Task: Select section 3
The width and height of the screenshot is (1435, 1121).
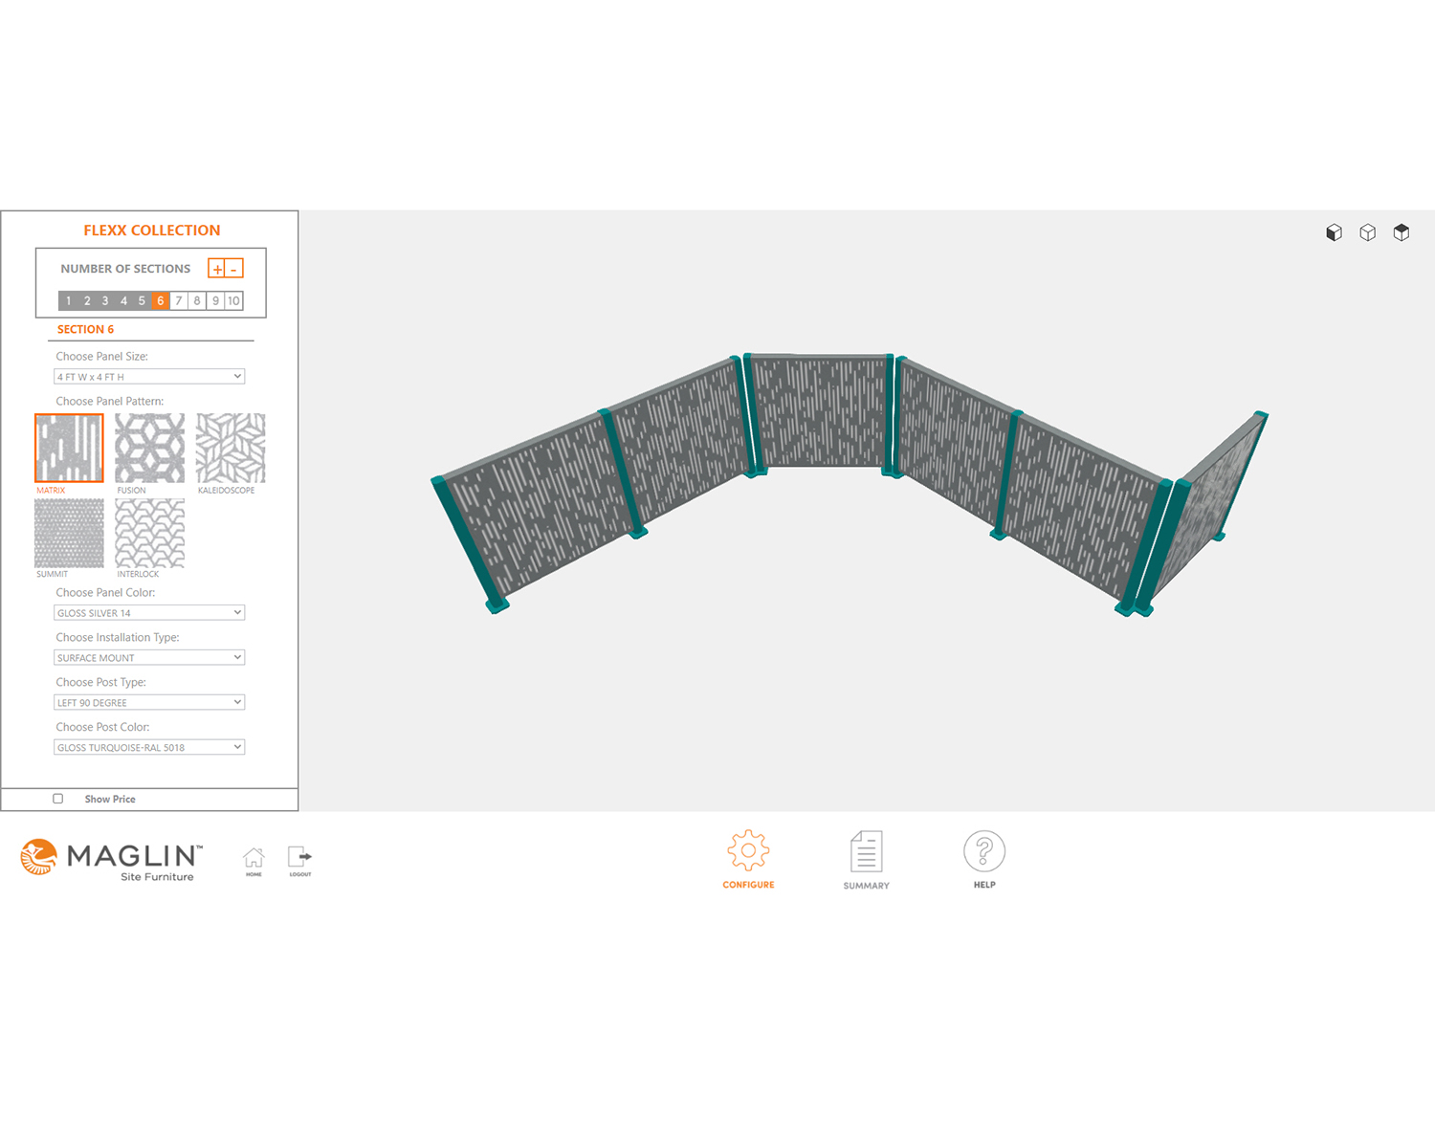Action: point(105,300)
